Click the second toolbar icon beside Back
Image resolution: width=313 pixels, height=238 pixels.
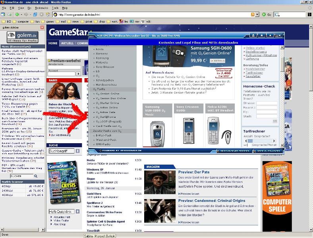10,14
